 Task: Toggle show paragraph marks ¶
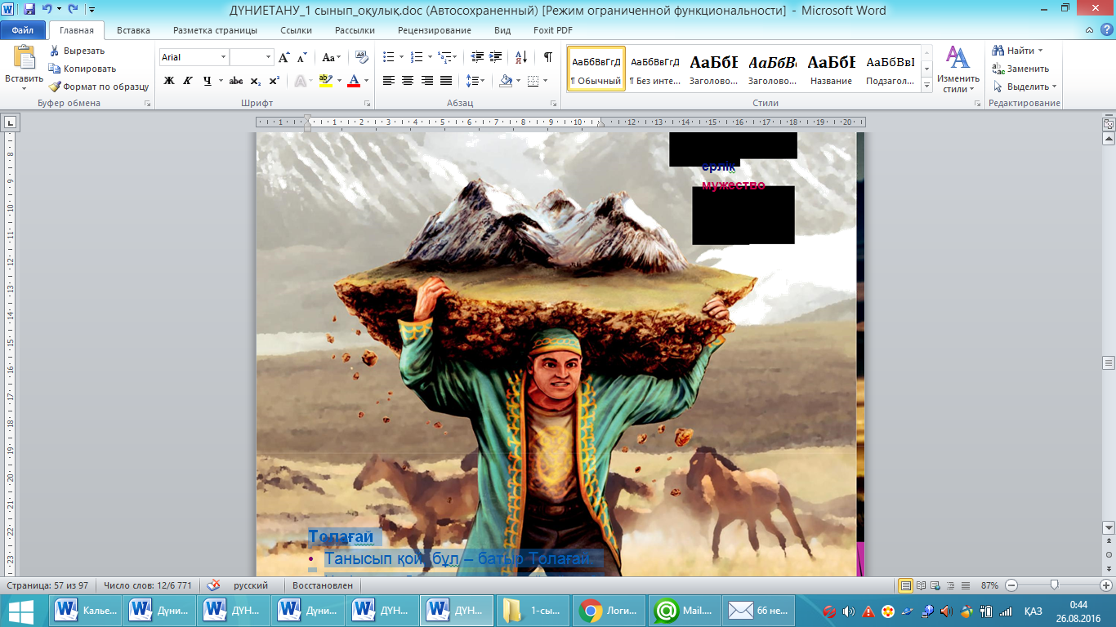(547, 57)
